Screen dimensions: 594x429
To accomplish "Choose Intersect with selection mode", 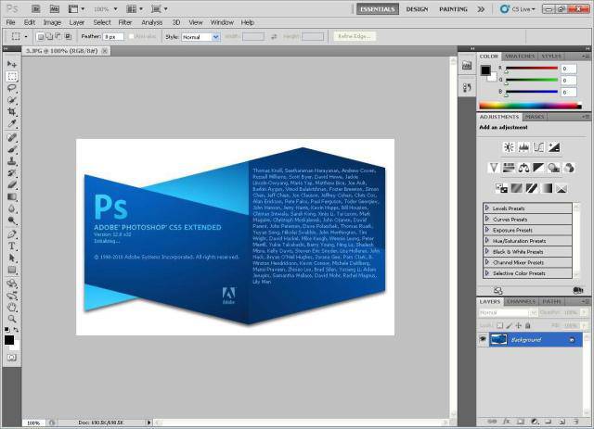I will pos(68,37).
